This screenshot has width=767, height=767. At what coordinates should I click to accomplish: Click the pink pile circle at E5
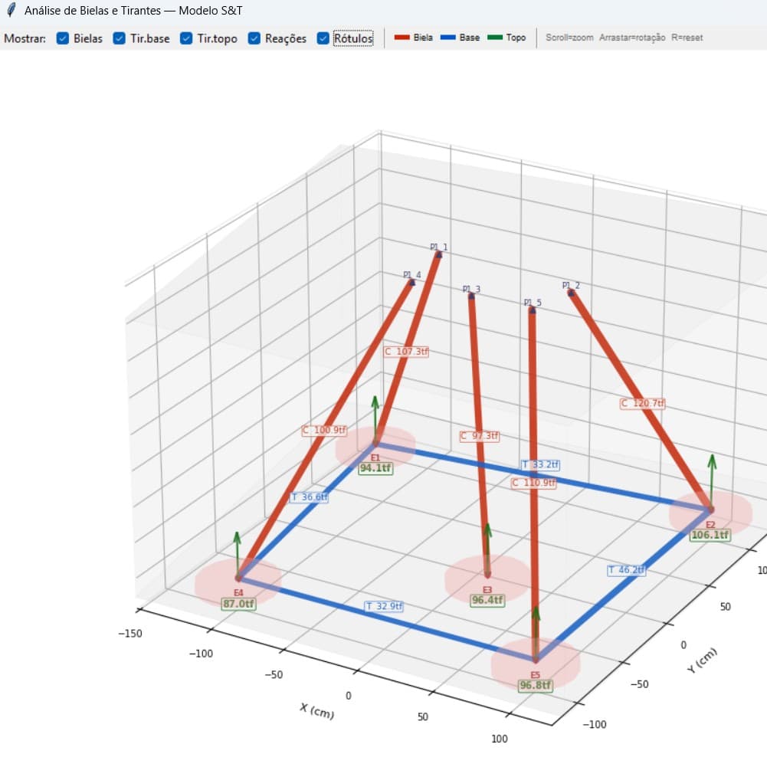point(535,664)
